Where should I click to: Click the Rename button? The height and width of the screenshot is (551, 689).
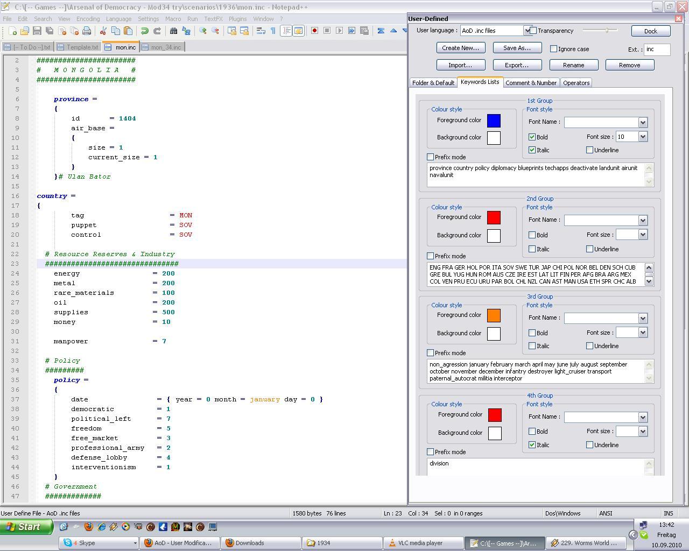point(573,65)
